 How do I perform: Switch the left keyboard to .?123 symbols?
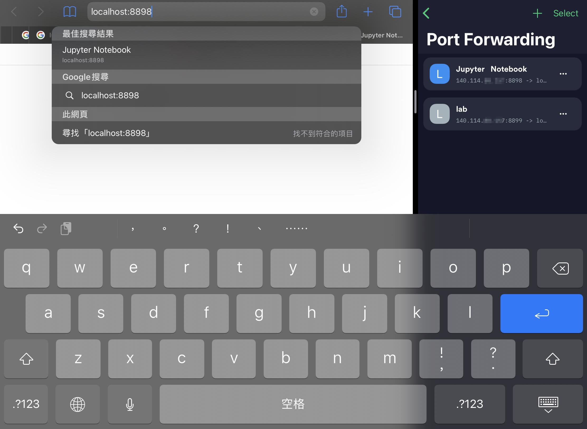click(x=26, y=404)
